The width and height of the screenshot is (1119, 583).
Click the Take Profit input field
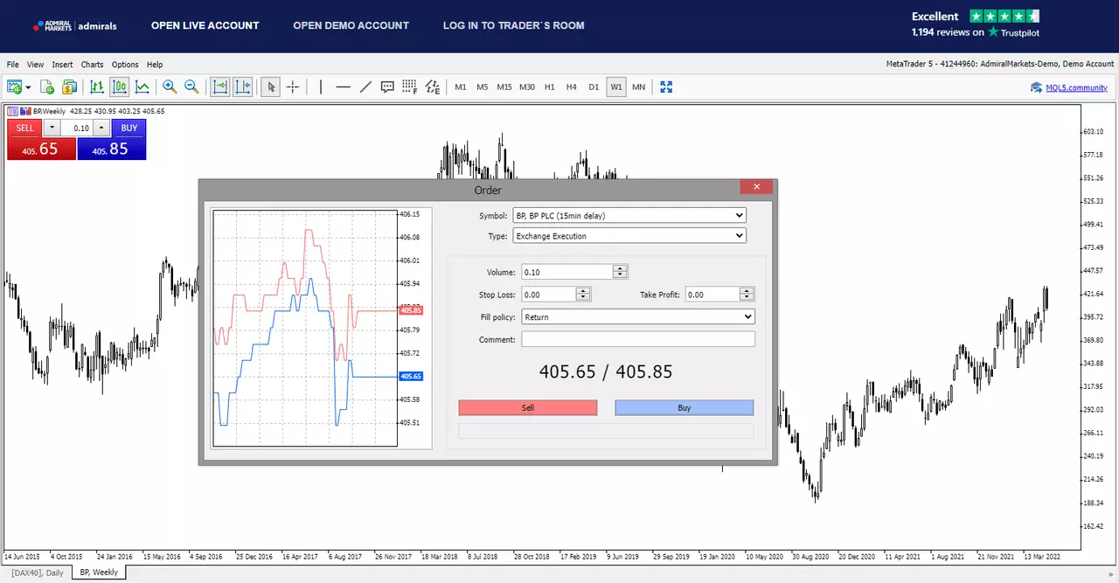point(712,295)
